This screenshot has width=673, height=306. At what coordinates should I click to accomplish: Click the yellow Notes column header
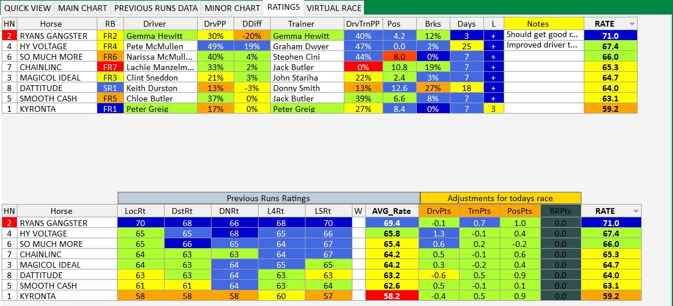[538, 24]
